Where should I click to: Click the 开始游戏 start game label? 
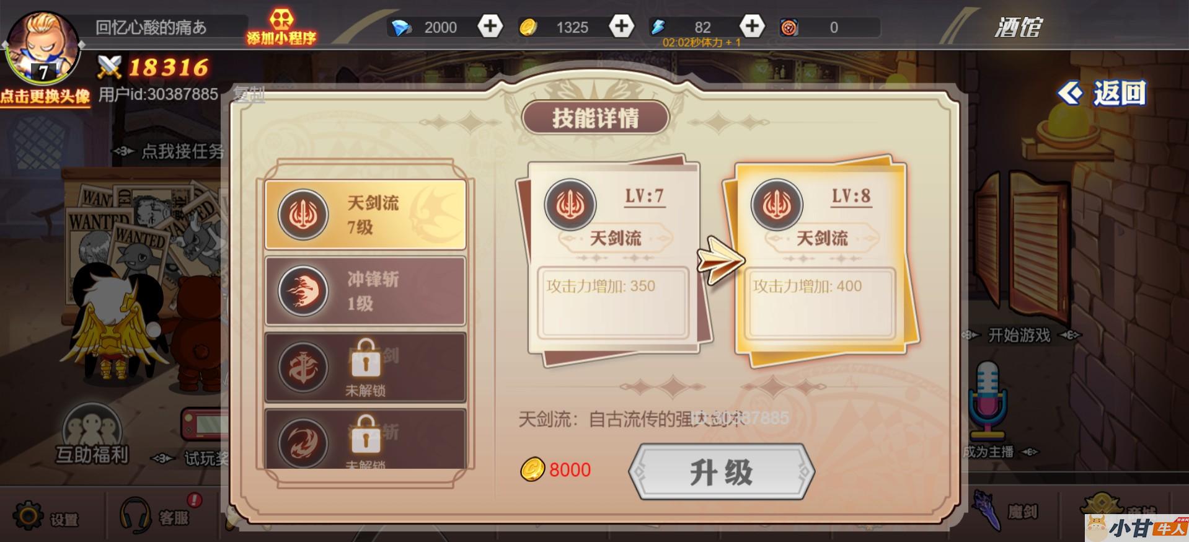point(1019,335)
